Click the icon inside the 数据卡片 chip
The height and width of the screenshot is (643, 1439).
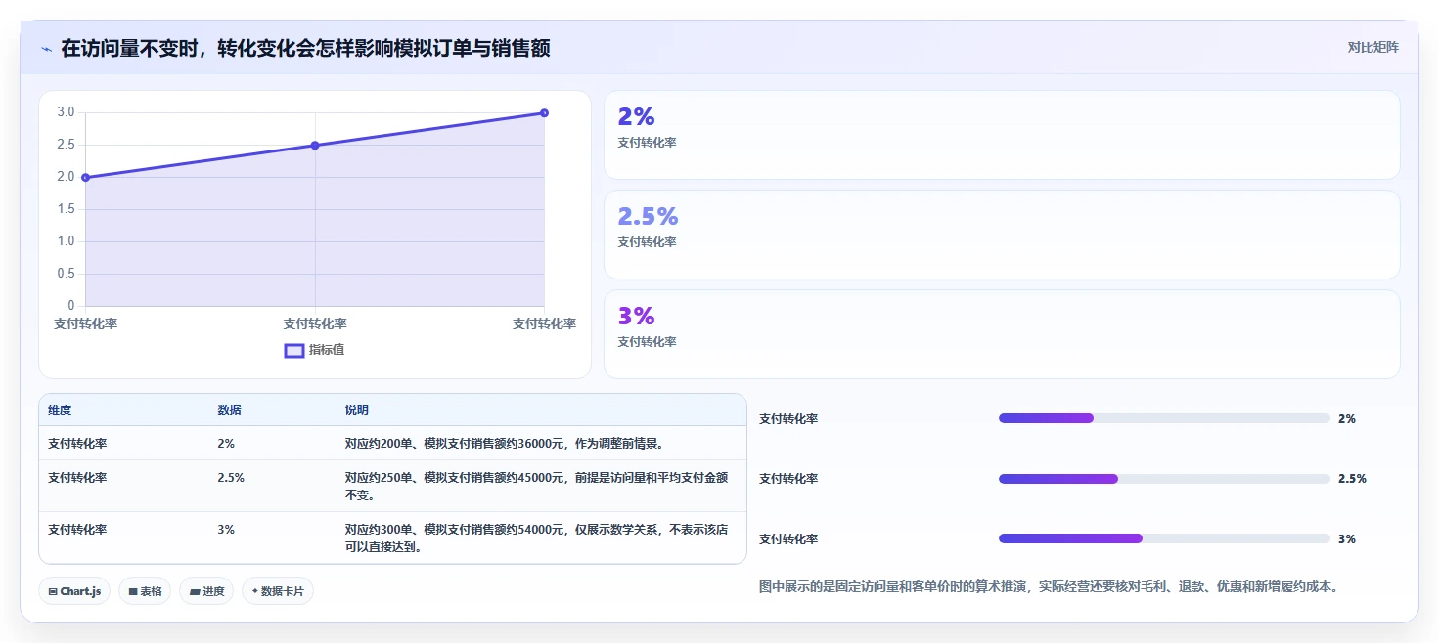[255, 591]
